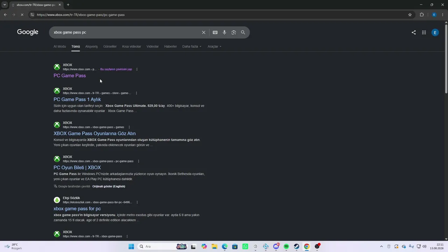Open the Google apps grid

(424, 32)
